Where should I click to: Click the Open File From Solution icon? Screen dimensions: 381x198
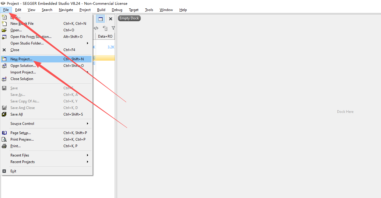[4, 37]
